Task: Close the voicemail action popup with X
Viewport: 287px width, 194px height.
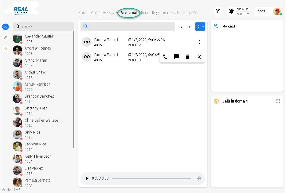Action: click(x=199, y=57)
